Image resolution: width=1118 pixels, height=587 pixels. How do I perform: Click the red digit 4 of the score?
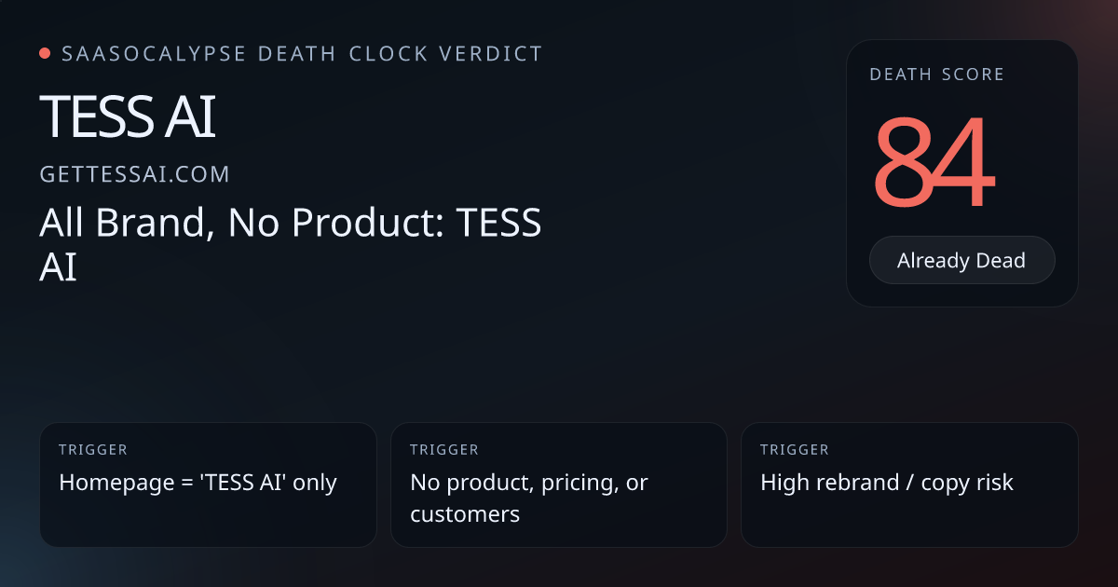tap(962, 164)
